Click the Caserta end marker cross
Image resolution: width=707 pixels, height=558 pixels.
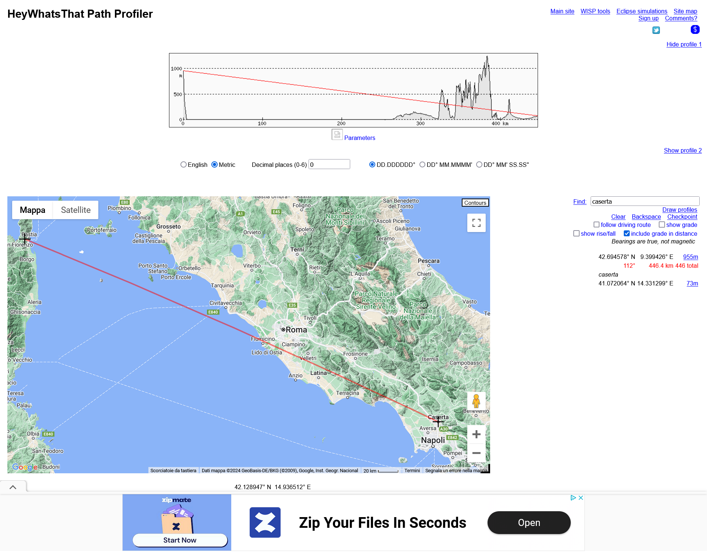(438, 421)
